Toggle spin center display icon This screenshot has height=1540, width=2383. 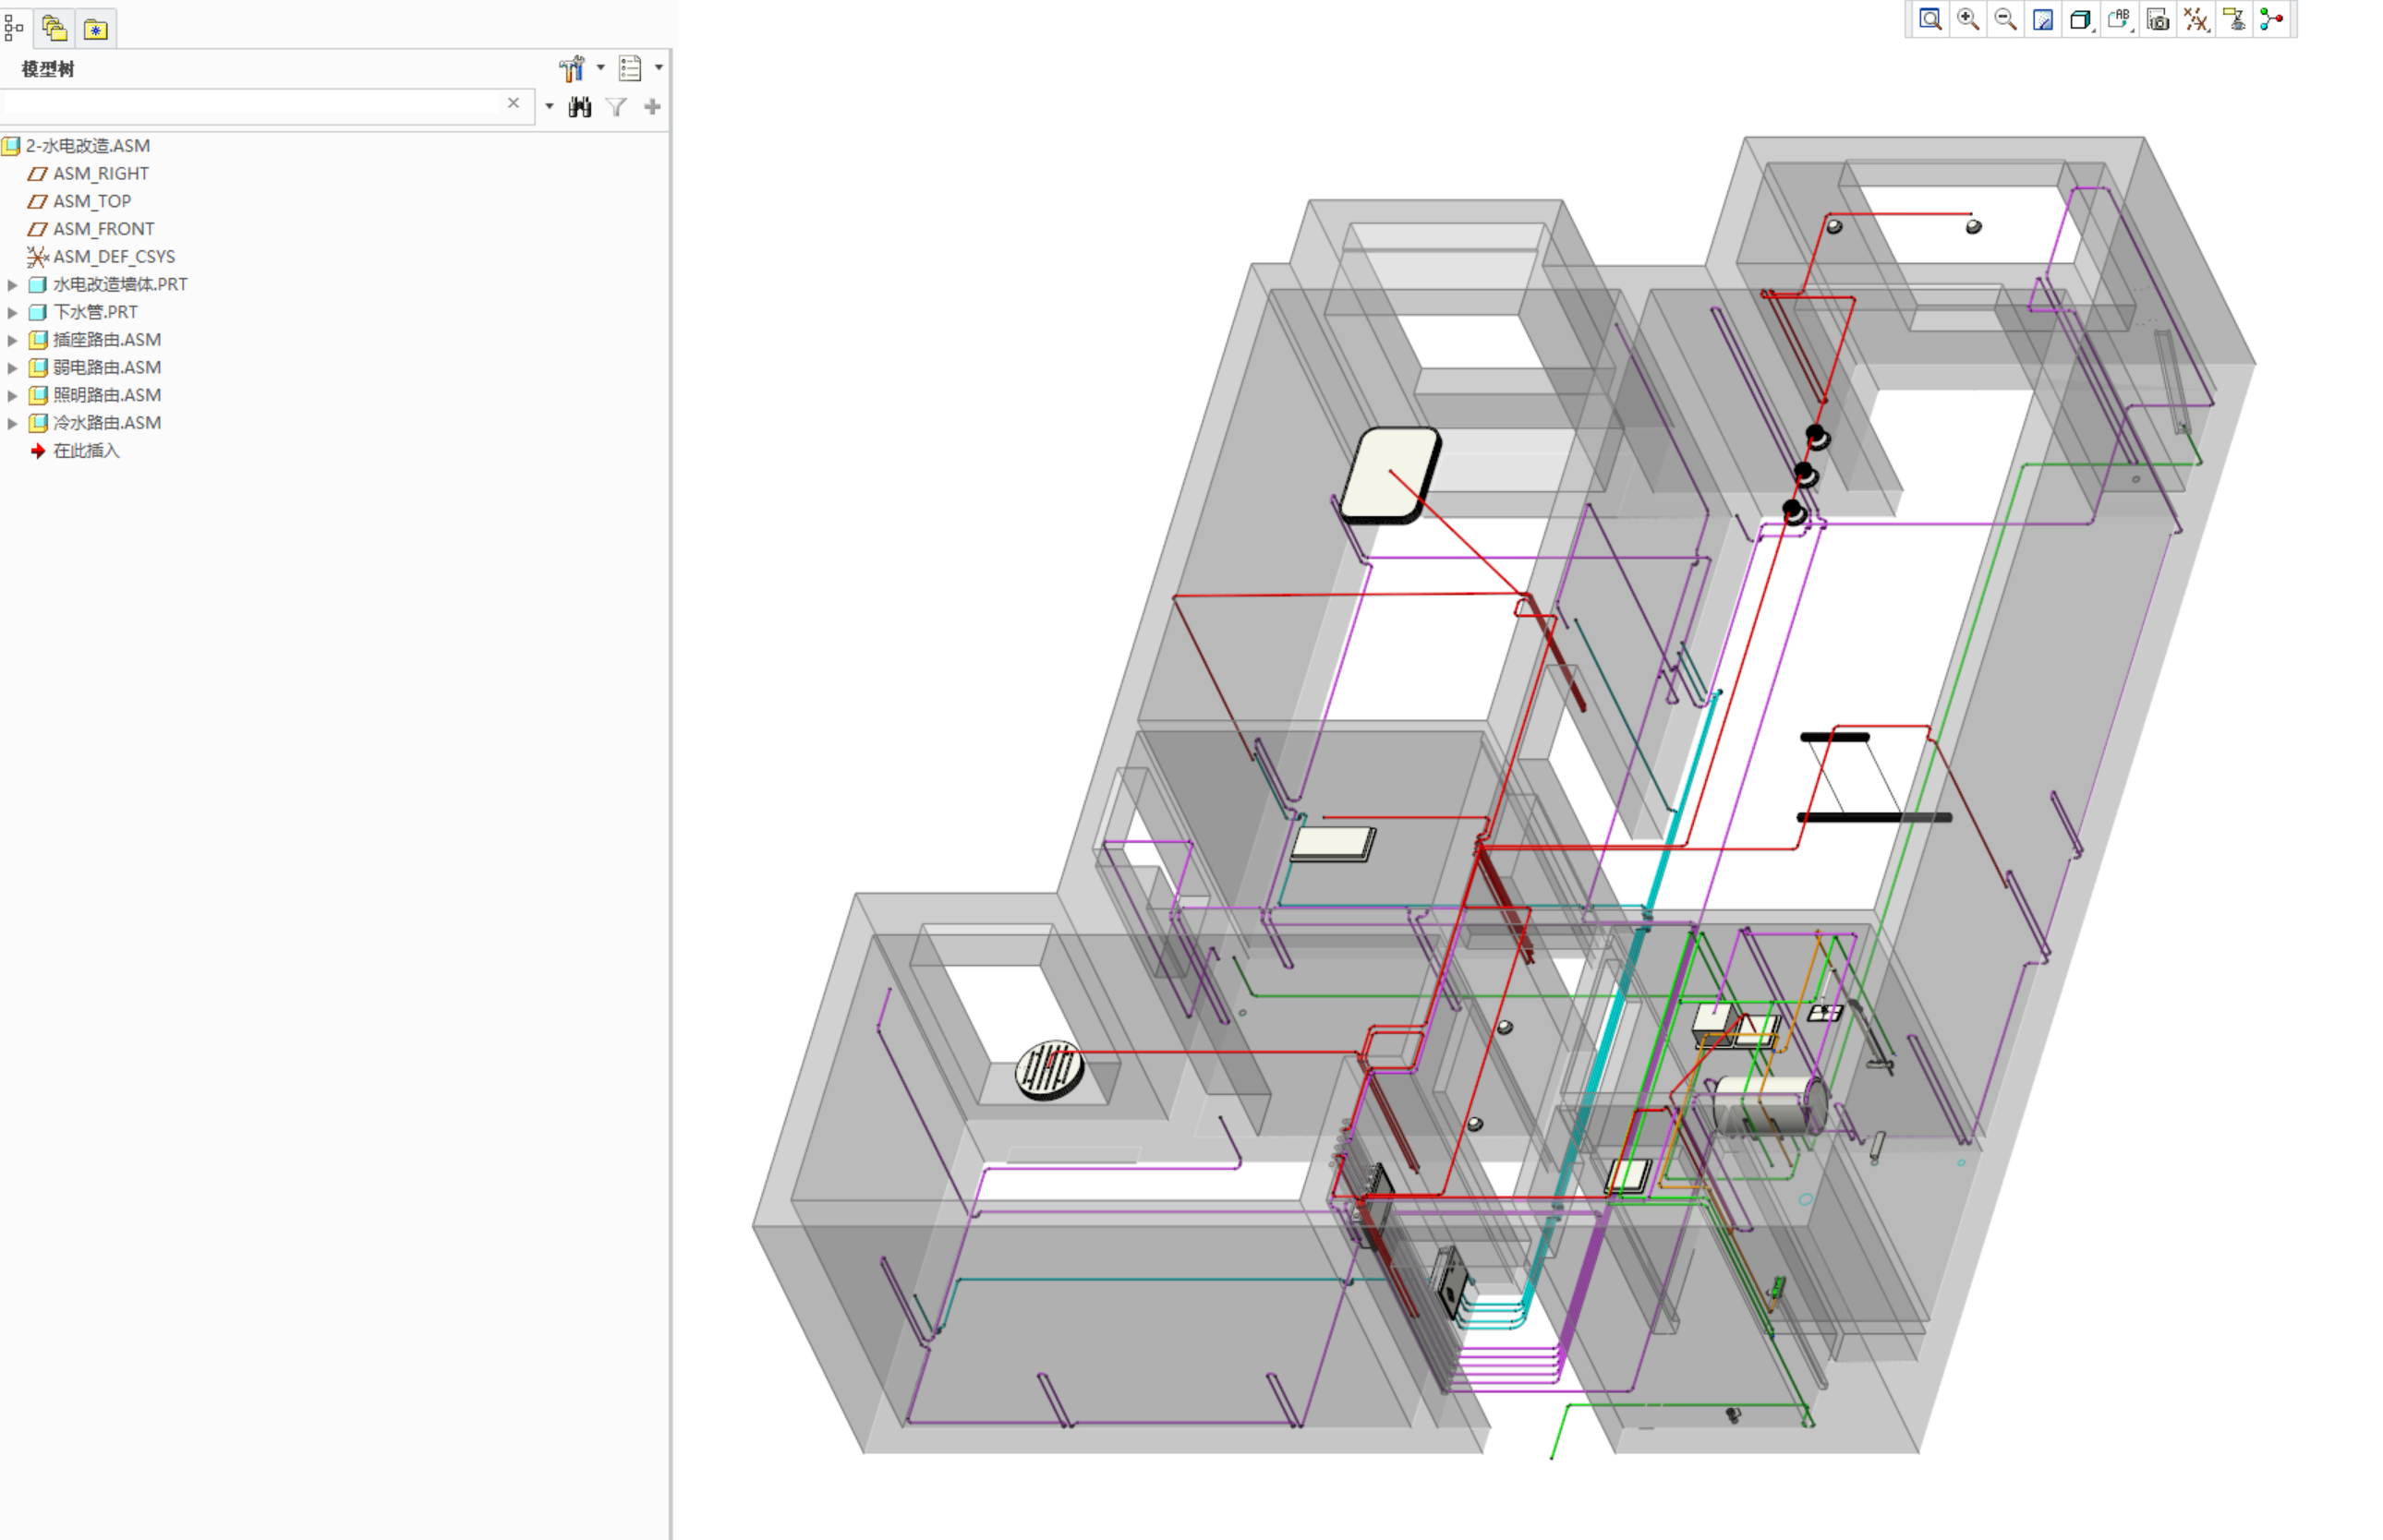point(2272,19)
